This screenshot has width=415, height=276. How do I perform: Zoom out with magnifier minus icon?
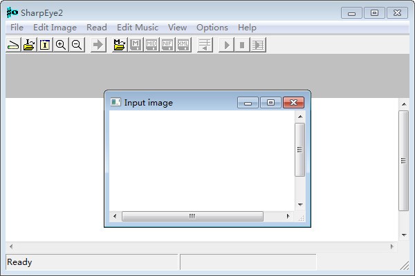coord(77,45)
